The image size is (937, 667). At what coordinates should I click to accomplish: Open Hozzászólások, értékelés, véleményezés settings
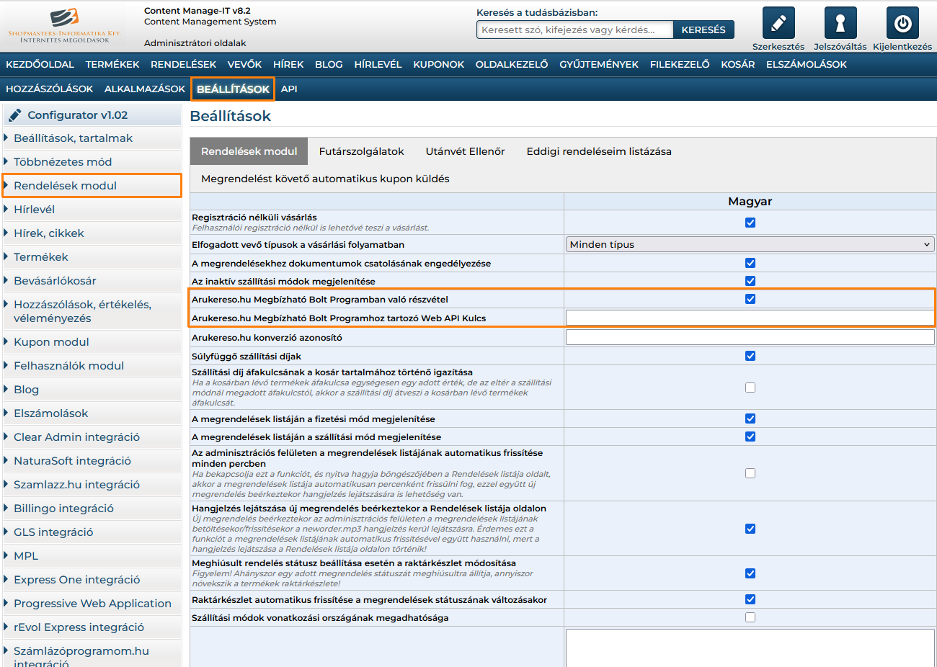point(92,311)
